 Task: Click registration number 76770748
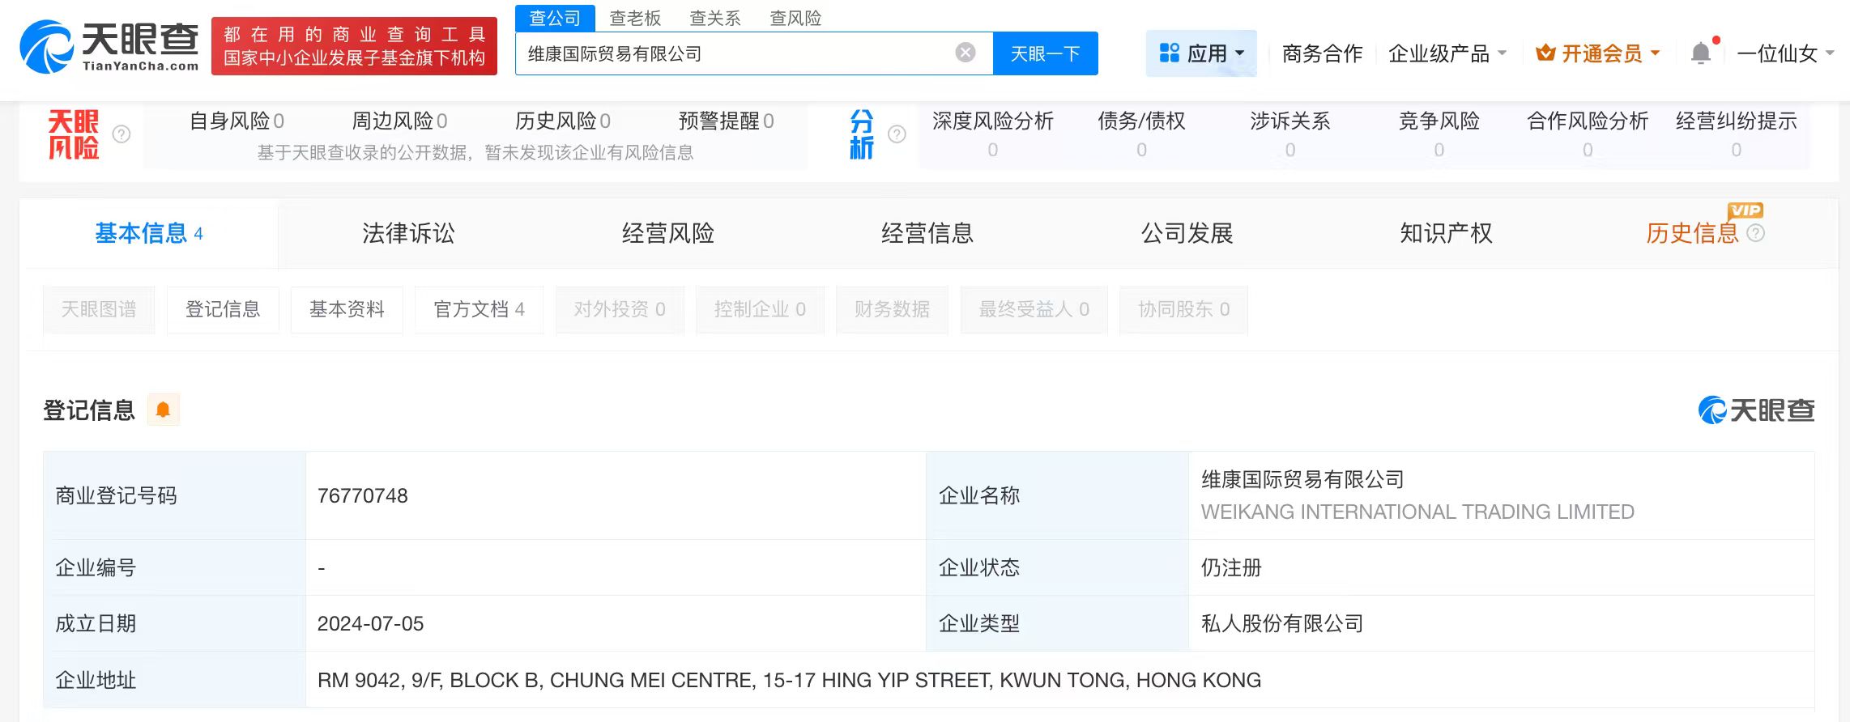point(363,495)
